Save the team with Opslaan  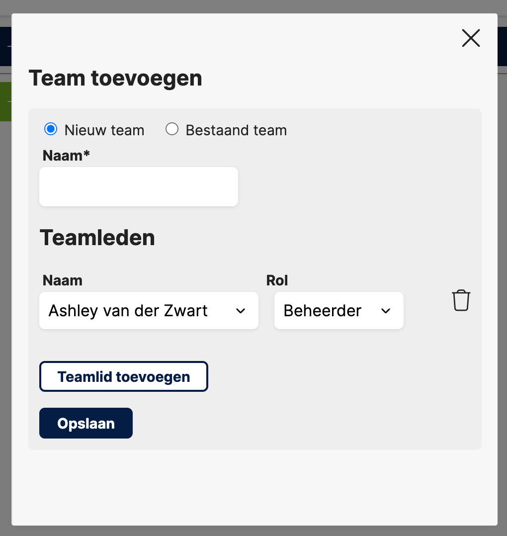click(x=86, y=423)
